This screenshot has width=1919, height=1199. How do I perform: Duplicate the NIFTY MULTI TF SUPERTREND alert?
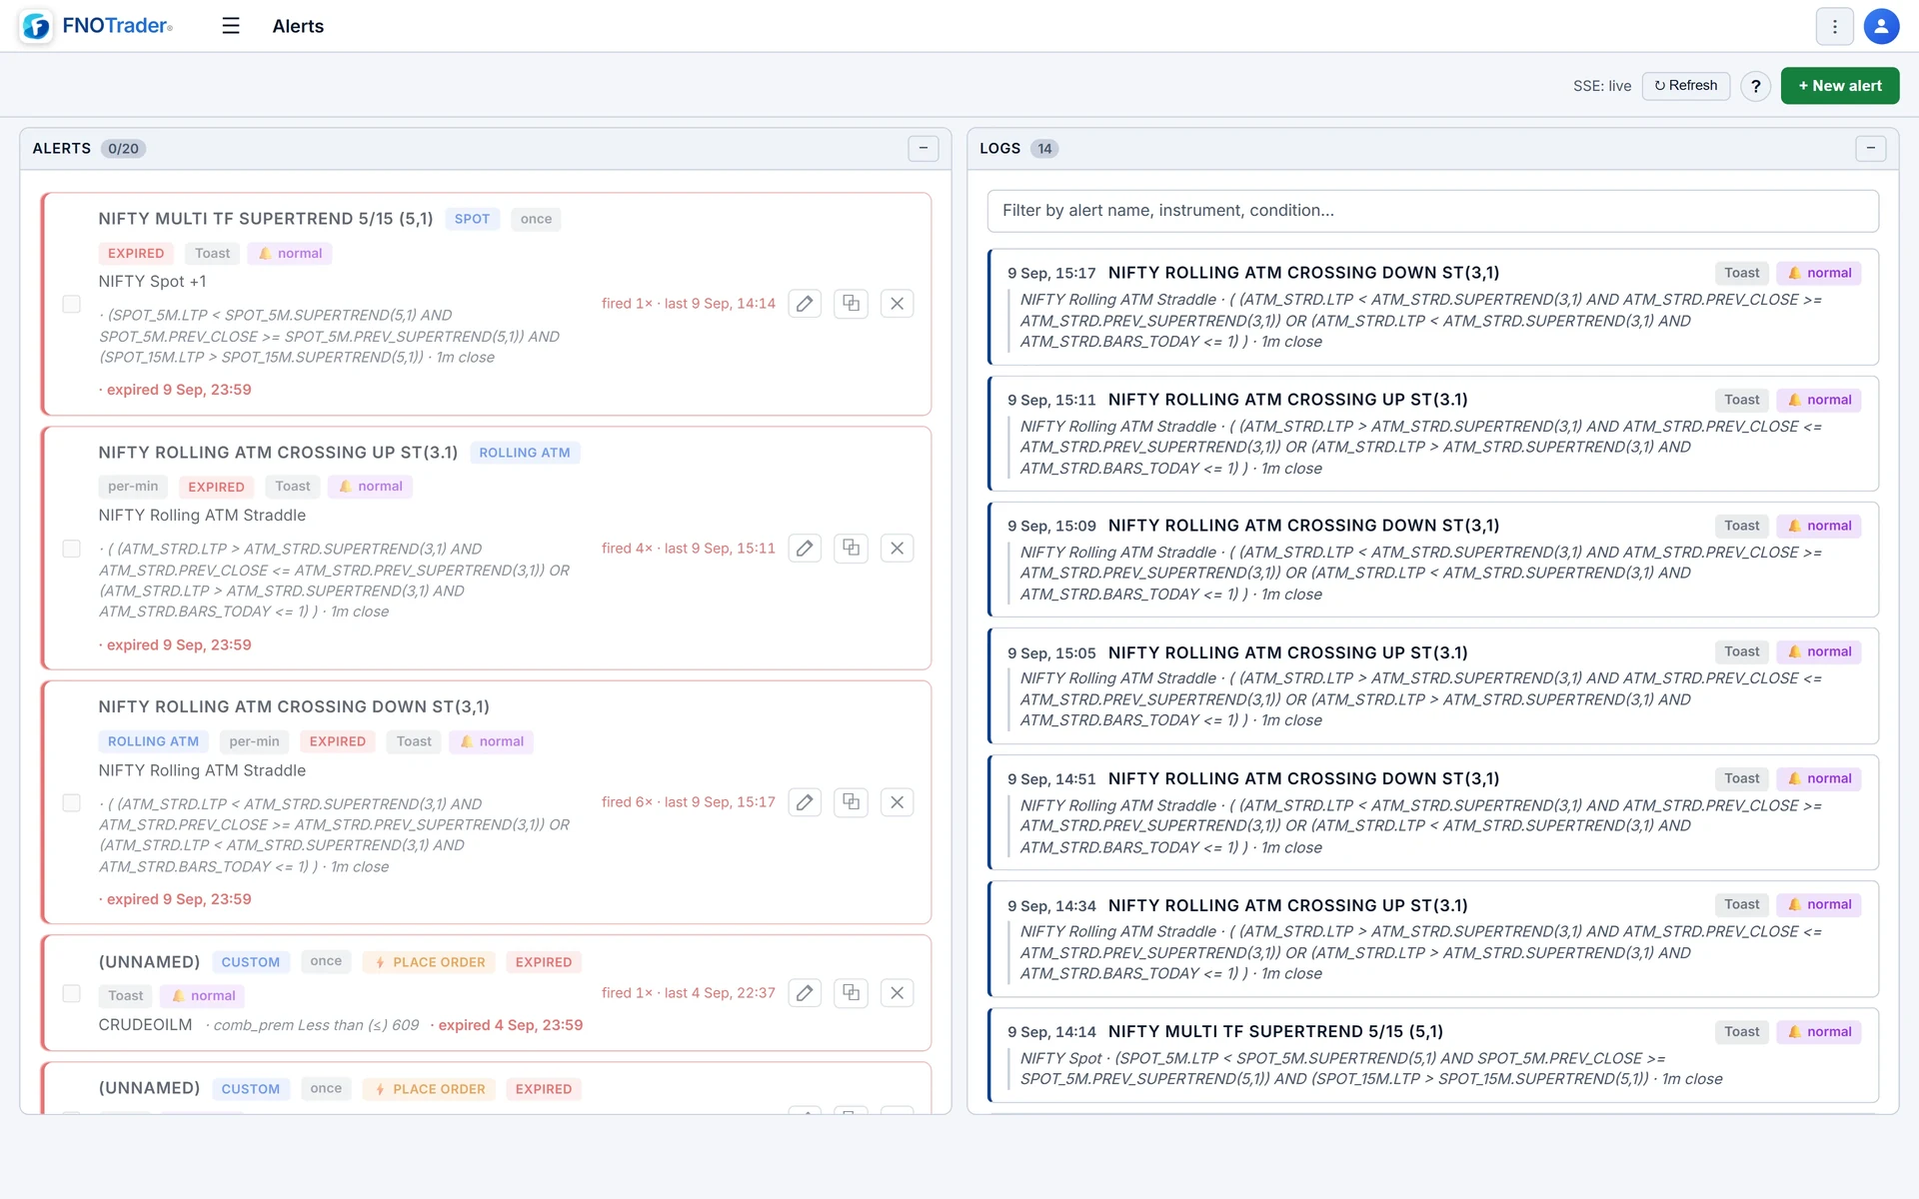[851, 304]
